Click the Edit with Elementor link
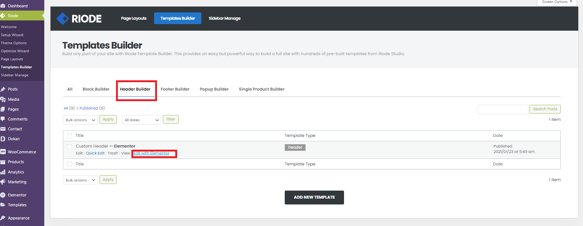583x226 pixels. point(152,153)
